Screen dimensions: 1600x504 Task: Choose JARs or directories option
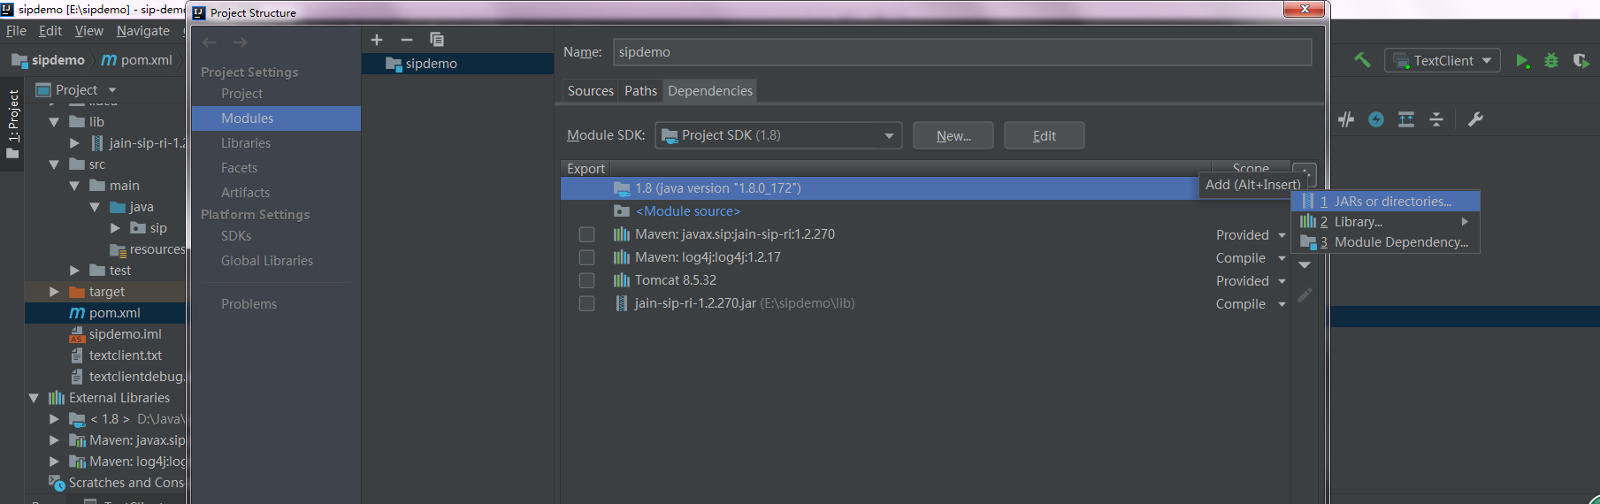tap(1386, 202)
